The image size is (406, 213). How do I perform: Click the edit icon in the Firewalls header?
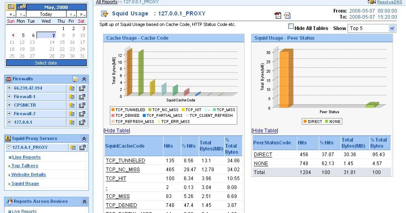75,79
